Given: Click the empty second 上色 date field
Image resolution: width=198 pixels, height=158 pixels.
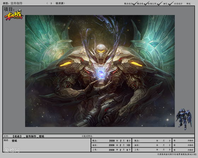Looking at the screenshot, I should click(x=152, y=150).
